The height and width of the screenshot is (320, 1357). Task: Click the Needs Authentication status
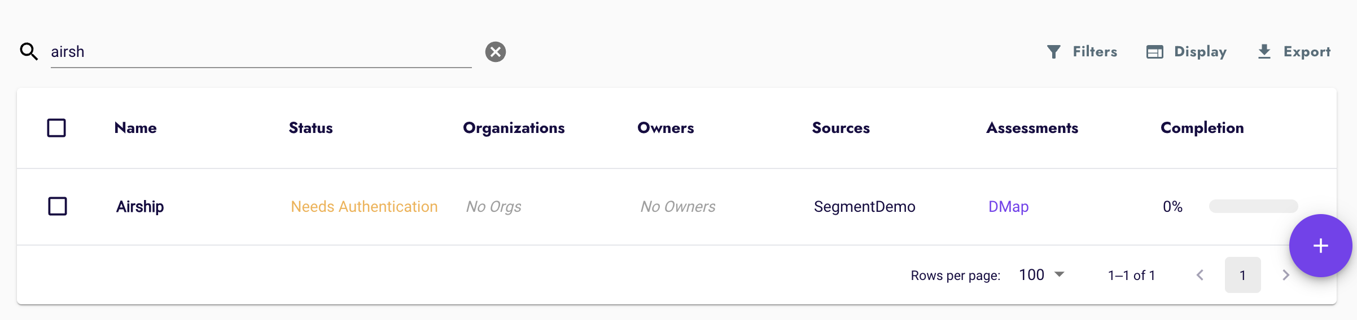pos(364,207)
